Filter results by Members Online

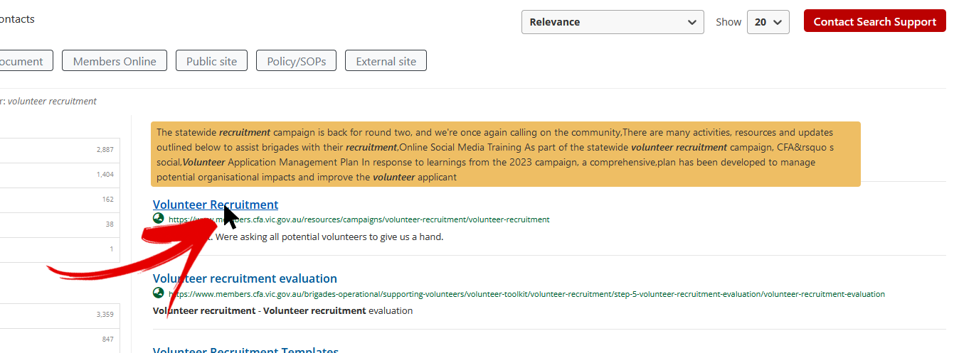pyautogui.click(x=115, y=61)
